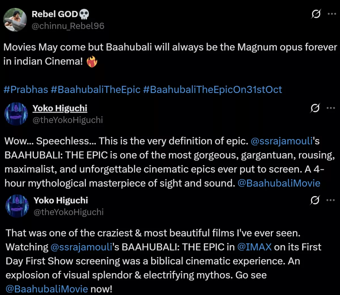Image resolution: width=340 pixels, height=295 pixels.
Task: Open the #Prabhas hashtag
Action: point(25,90)
